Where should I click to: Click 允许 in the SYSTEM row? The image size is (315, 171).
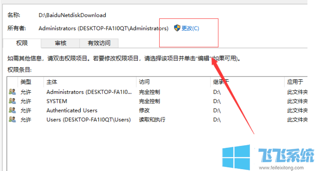26,101
